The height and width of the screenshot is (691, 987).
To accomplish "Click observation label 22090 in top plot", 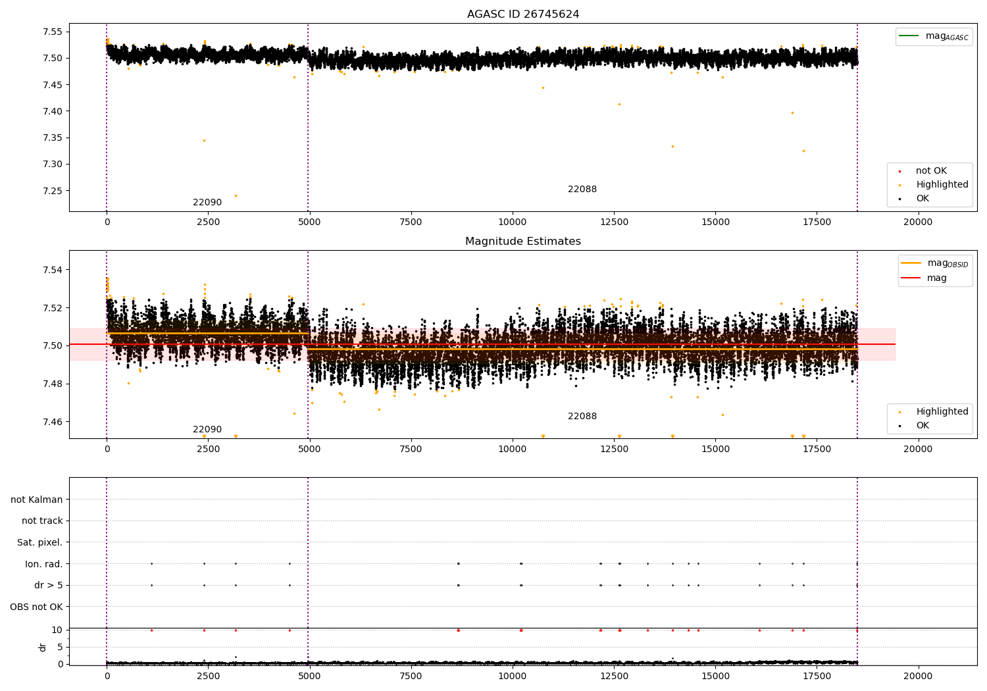I will (207, 202).
